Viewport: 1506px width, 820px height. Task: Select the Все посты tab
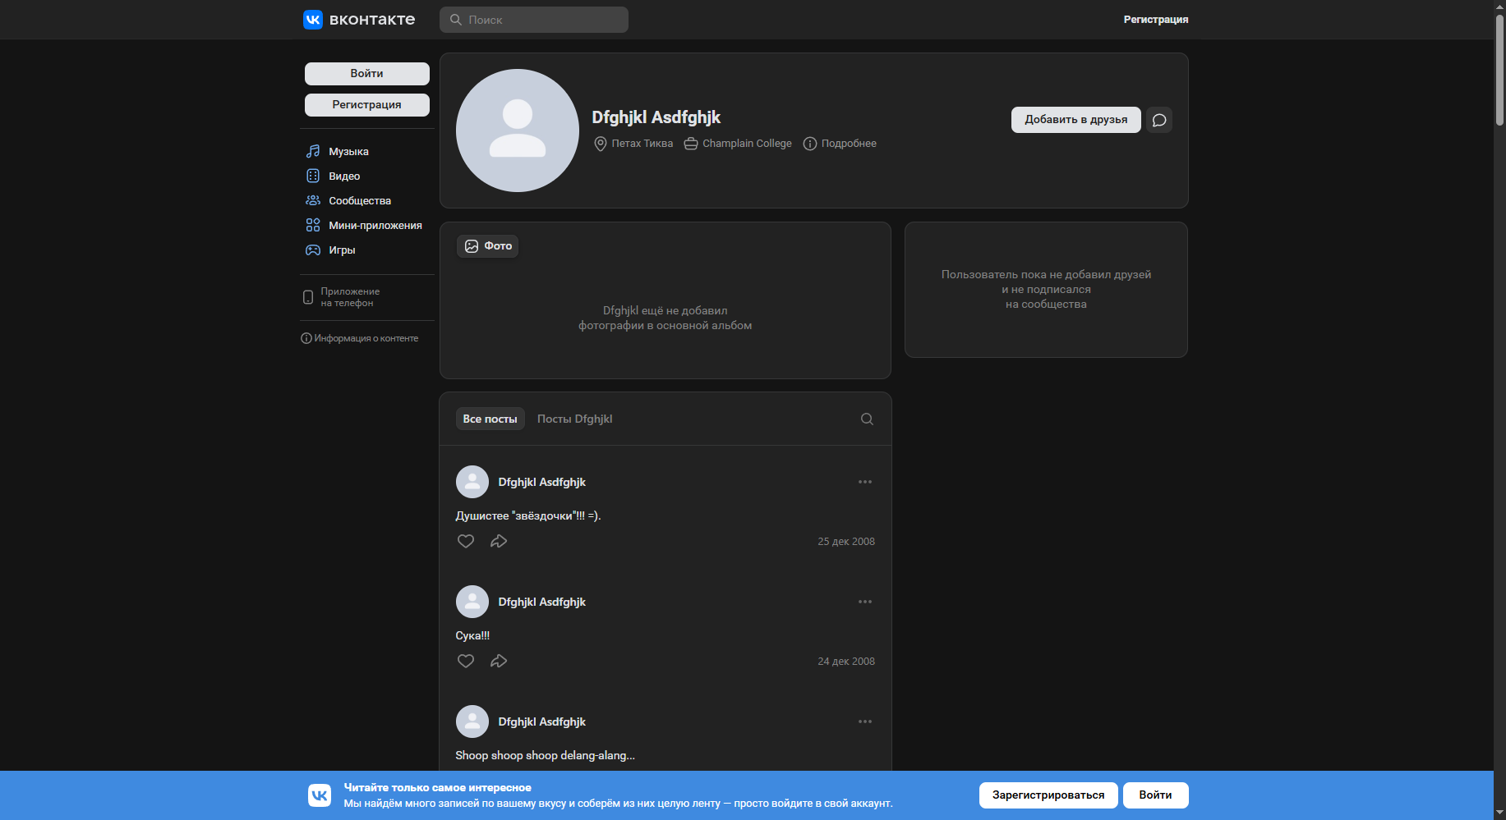coord(490,419)
